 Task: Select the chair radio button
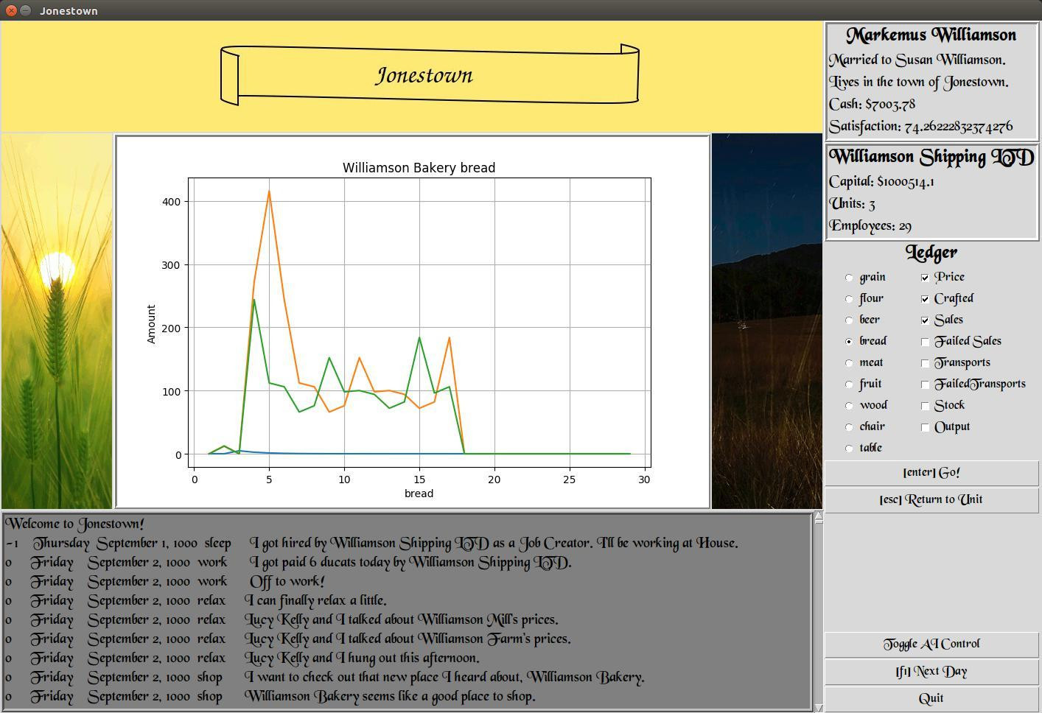(x=849, y=427)
